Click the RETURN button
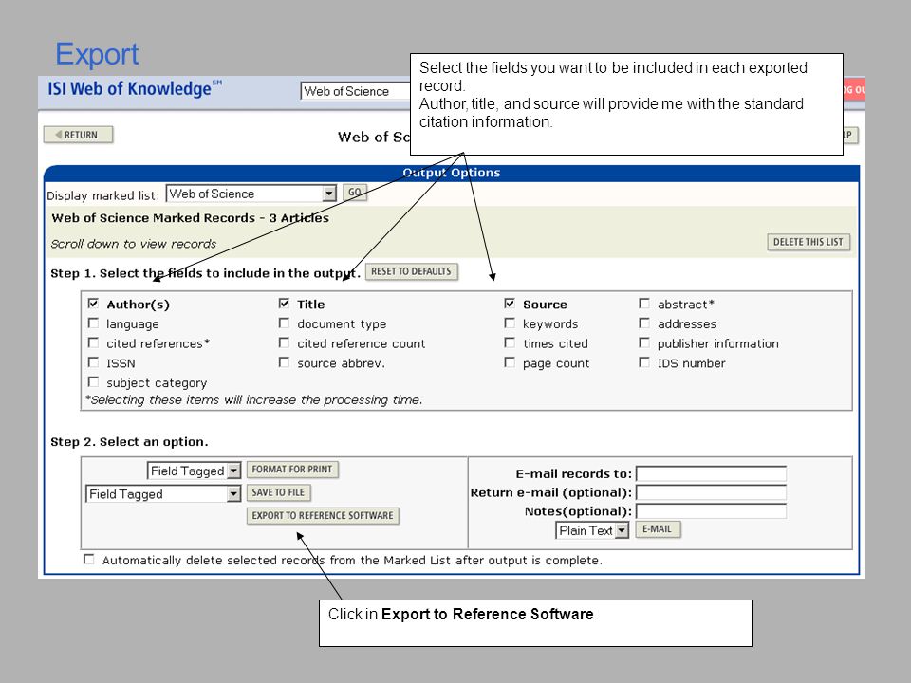The width and height of the screenshot is (911, 683). tap(79, 135)
